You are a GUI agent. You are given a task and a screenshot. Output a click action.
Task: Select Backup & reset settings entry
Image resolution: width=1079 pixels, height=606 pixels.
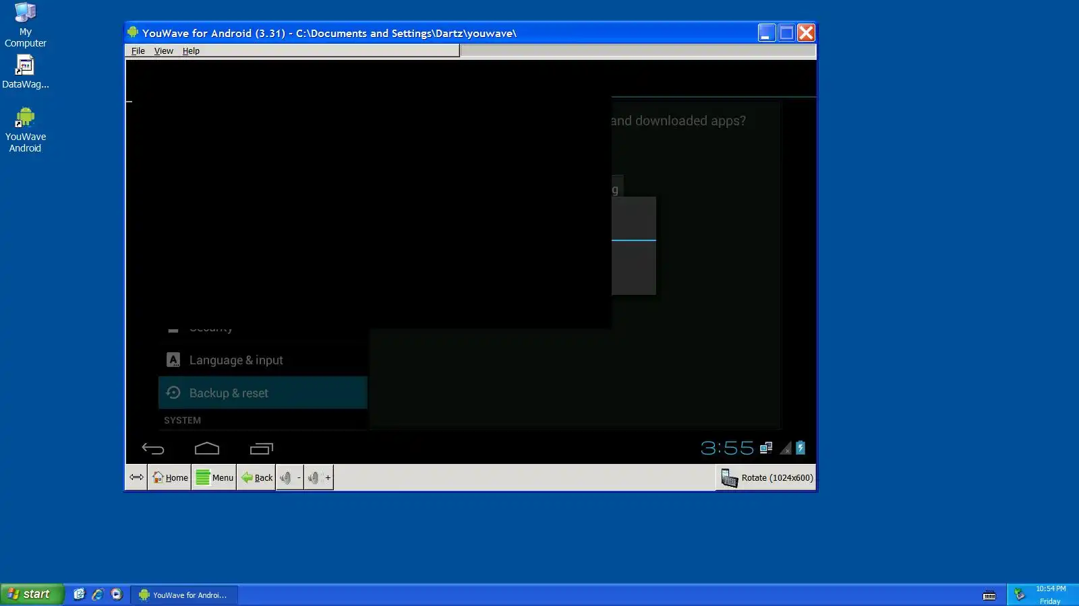[x=263, y=393]
